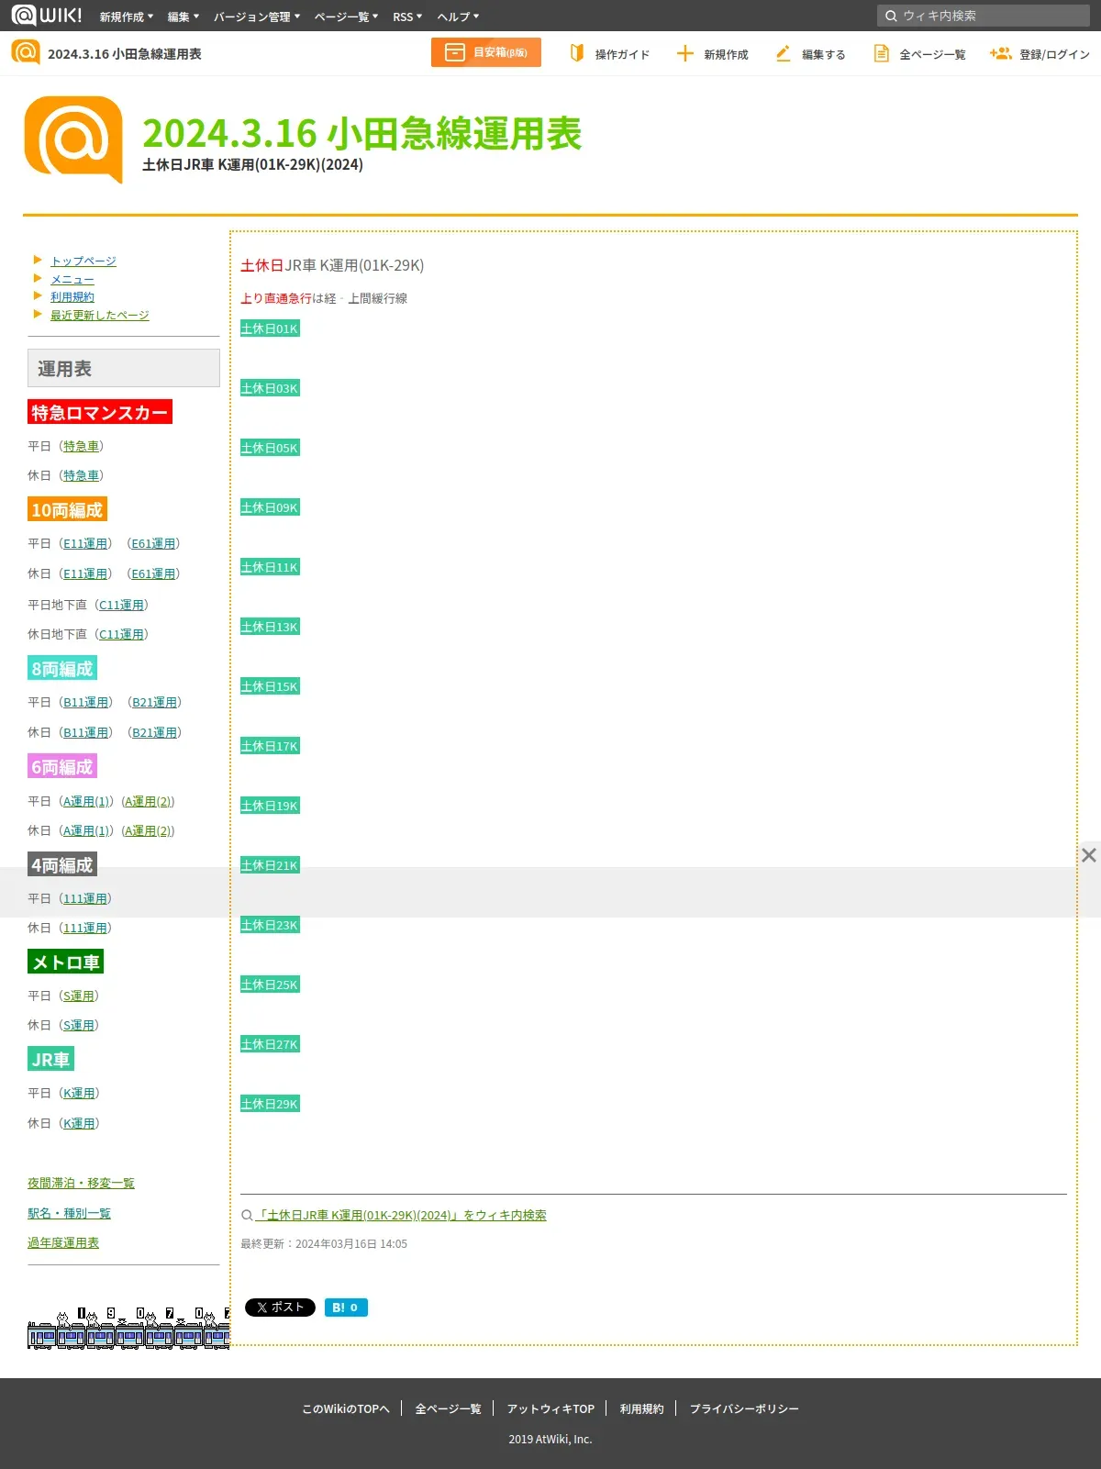
Task: Open the 編集 dropdown menu
Action: tap(183, 17)
